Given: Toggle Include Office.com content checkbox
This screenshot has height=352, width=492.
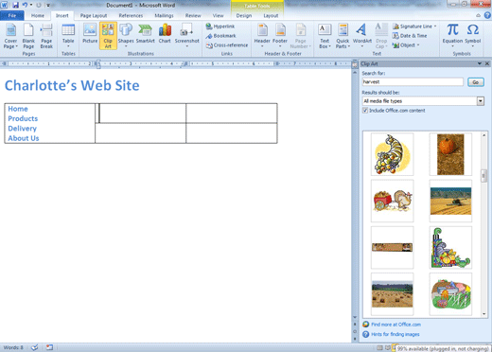Looking at the screenshot, I should coord(365,111).
